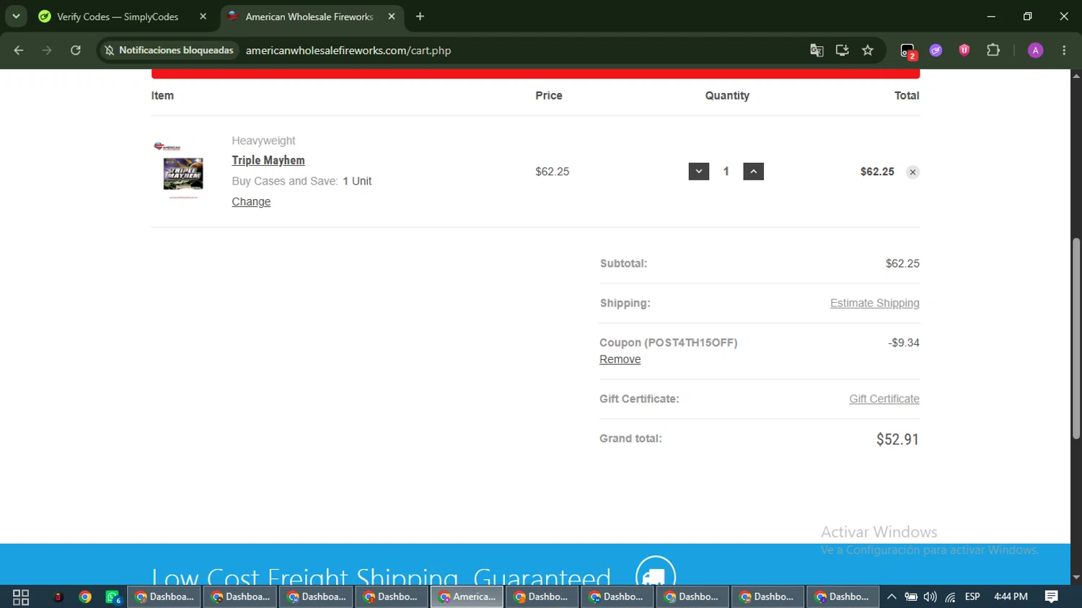Close the American Wholesale Fireworks tab
This screenshot has height=608, width=1082.
click(x=392, y=17)
